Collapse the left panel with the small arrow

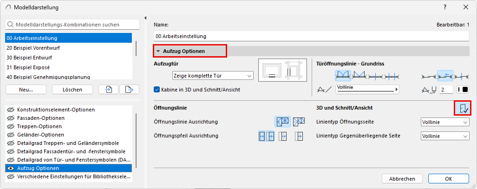(x=145, y=18)
